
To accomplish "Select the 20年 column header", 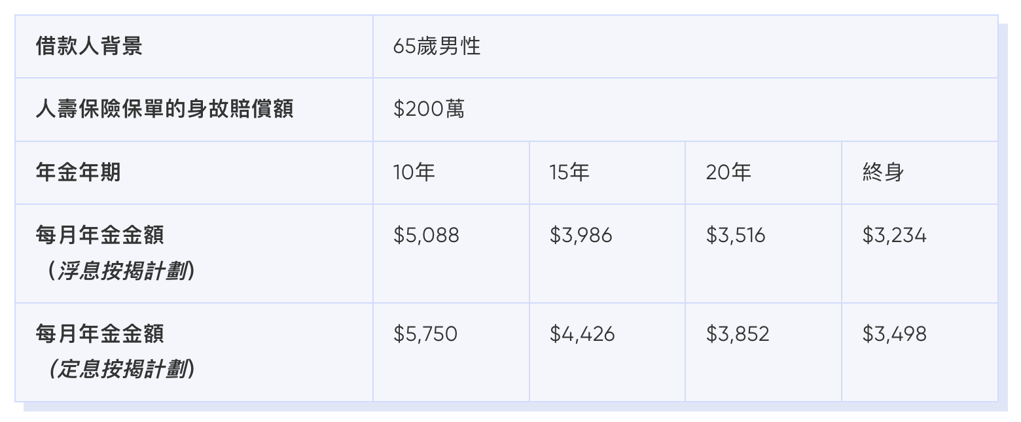I will pyautogui.click(x=728, y=172).
